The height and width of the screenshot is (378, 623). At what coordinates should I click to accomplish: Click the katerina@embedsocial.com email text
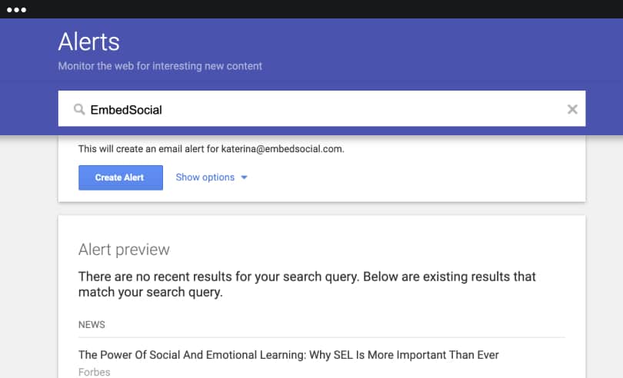(282, 149)
